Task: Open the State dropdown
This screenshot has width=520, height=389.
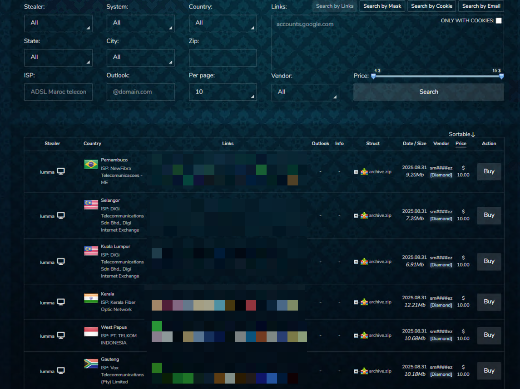Action: point(58,58)
